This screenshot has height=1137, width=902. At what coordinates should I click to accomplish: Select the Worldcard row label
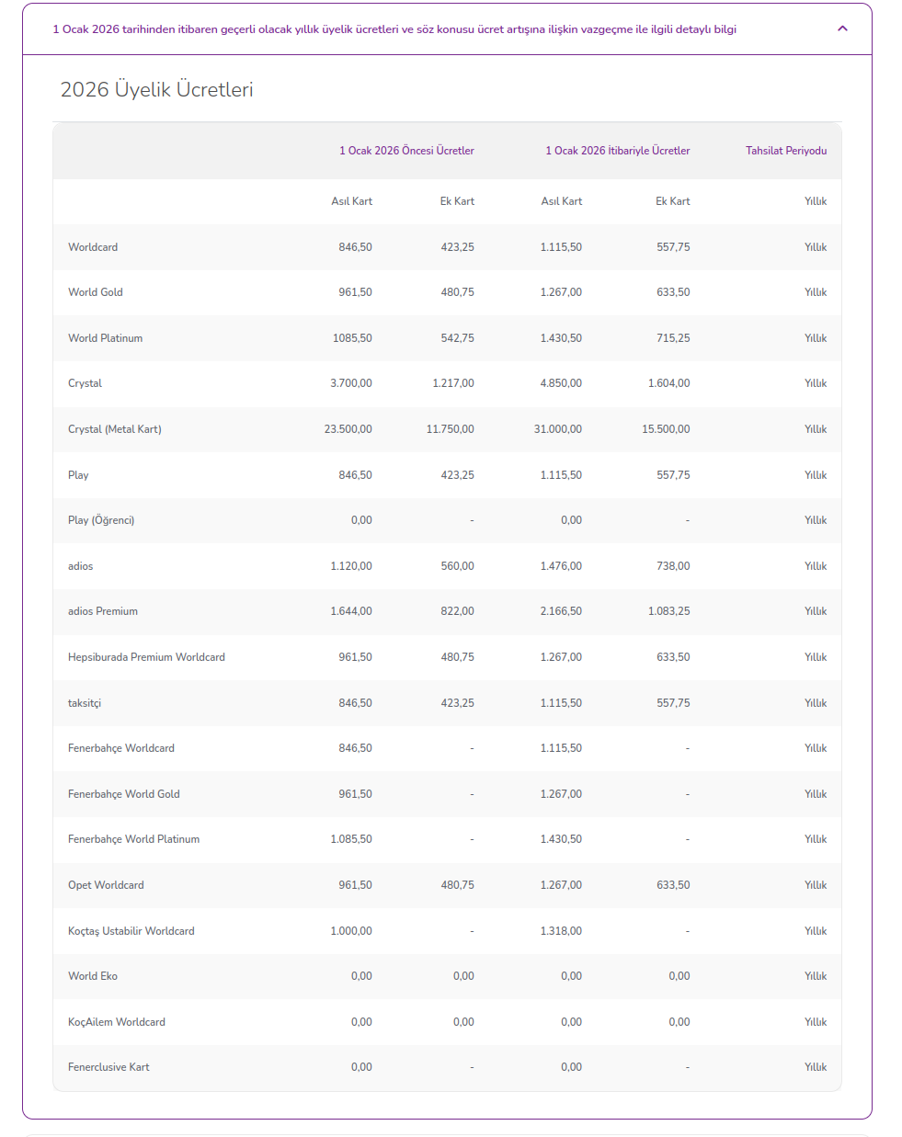[93, 247]
